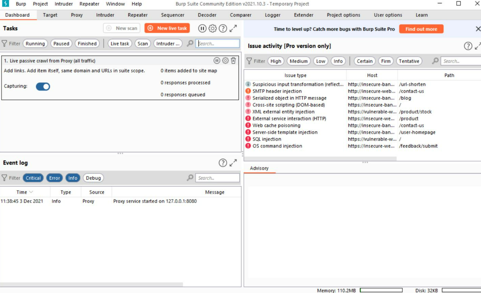Expand the Tasks panel to full size
Screen dimensions: 481x293
click(233, 28)
